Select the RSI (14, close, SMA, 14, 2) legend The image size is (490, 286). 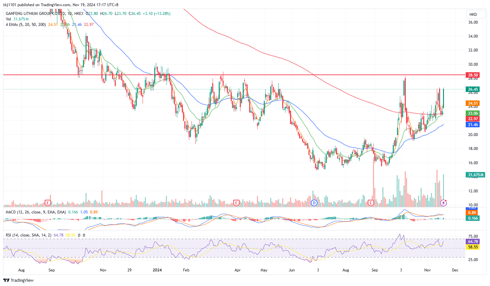pyautogui.click(x=29, y=235)
